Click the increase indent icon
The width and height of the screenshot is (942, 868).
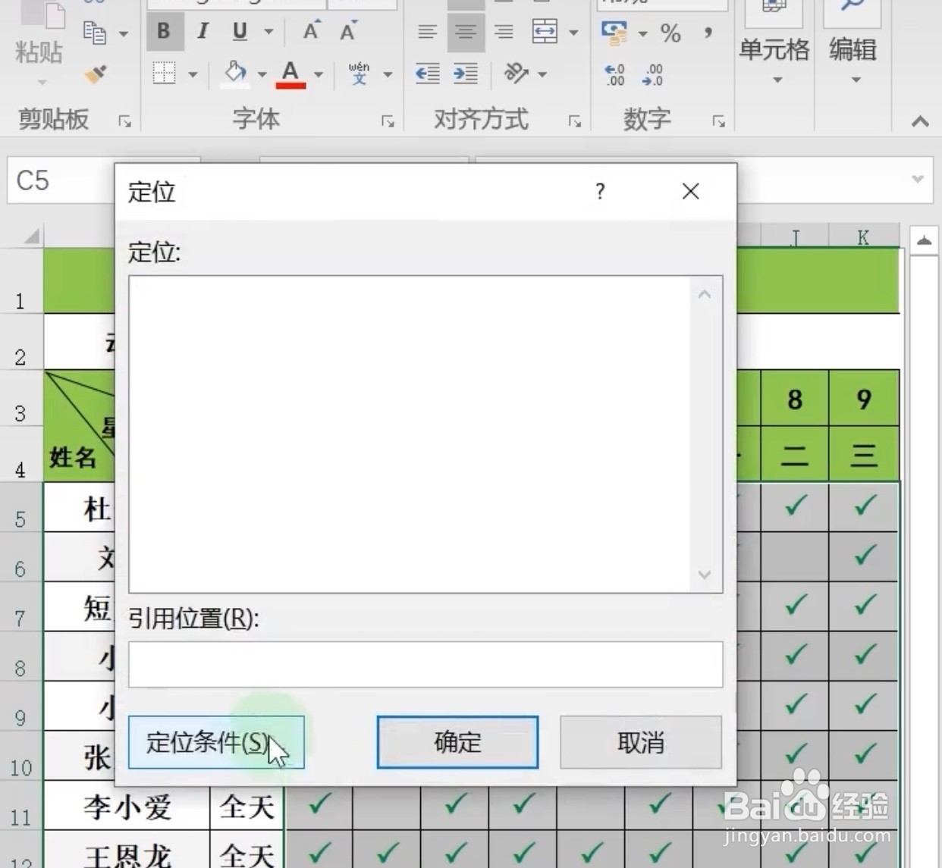pos(465,74)
